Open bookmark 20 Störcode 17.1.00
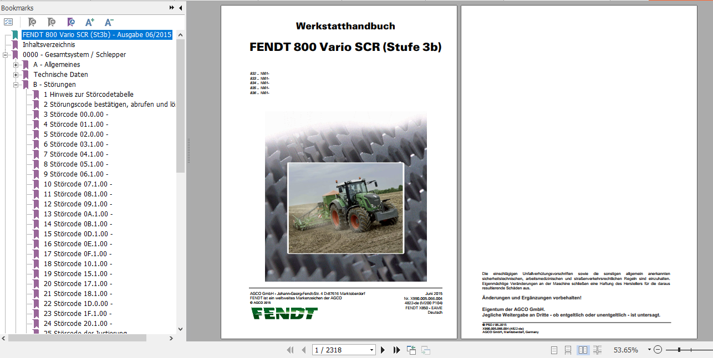 point(78,284)
